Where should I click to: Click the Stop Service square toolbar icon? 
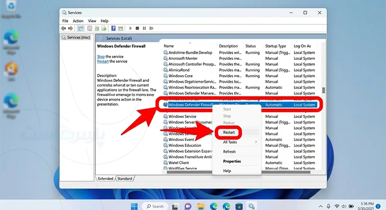[x=138, y=29]
